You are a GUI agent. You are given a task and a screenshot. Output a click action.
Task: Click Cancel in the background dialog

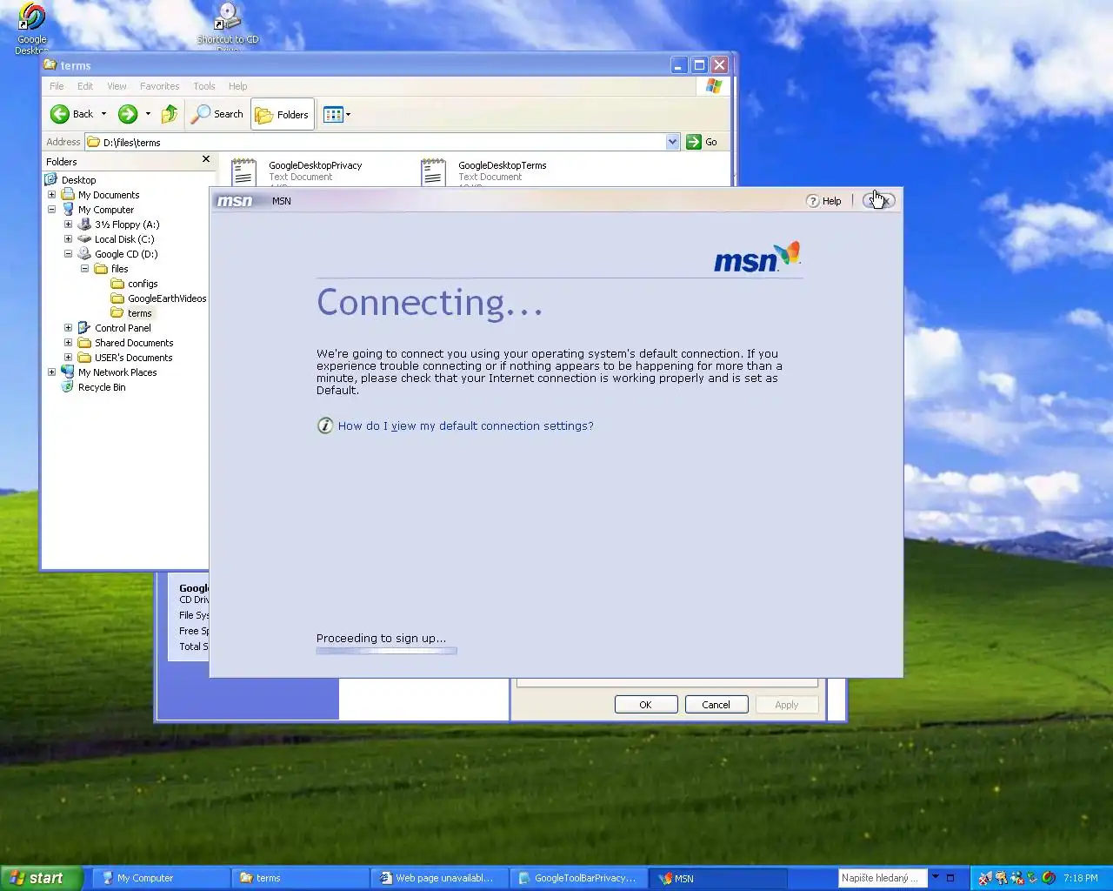tap(716, 705)
